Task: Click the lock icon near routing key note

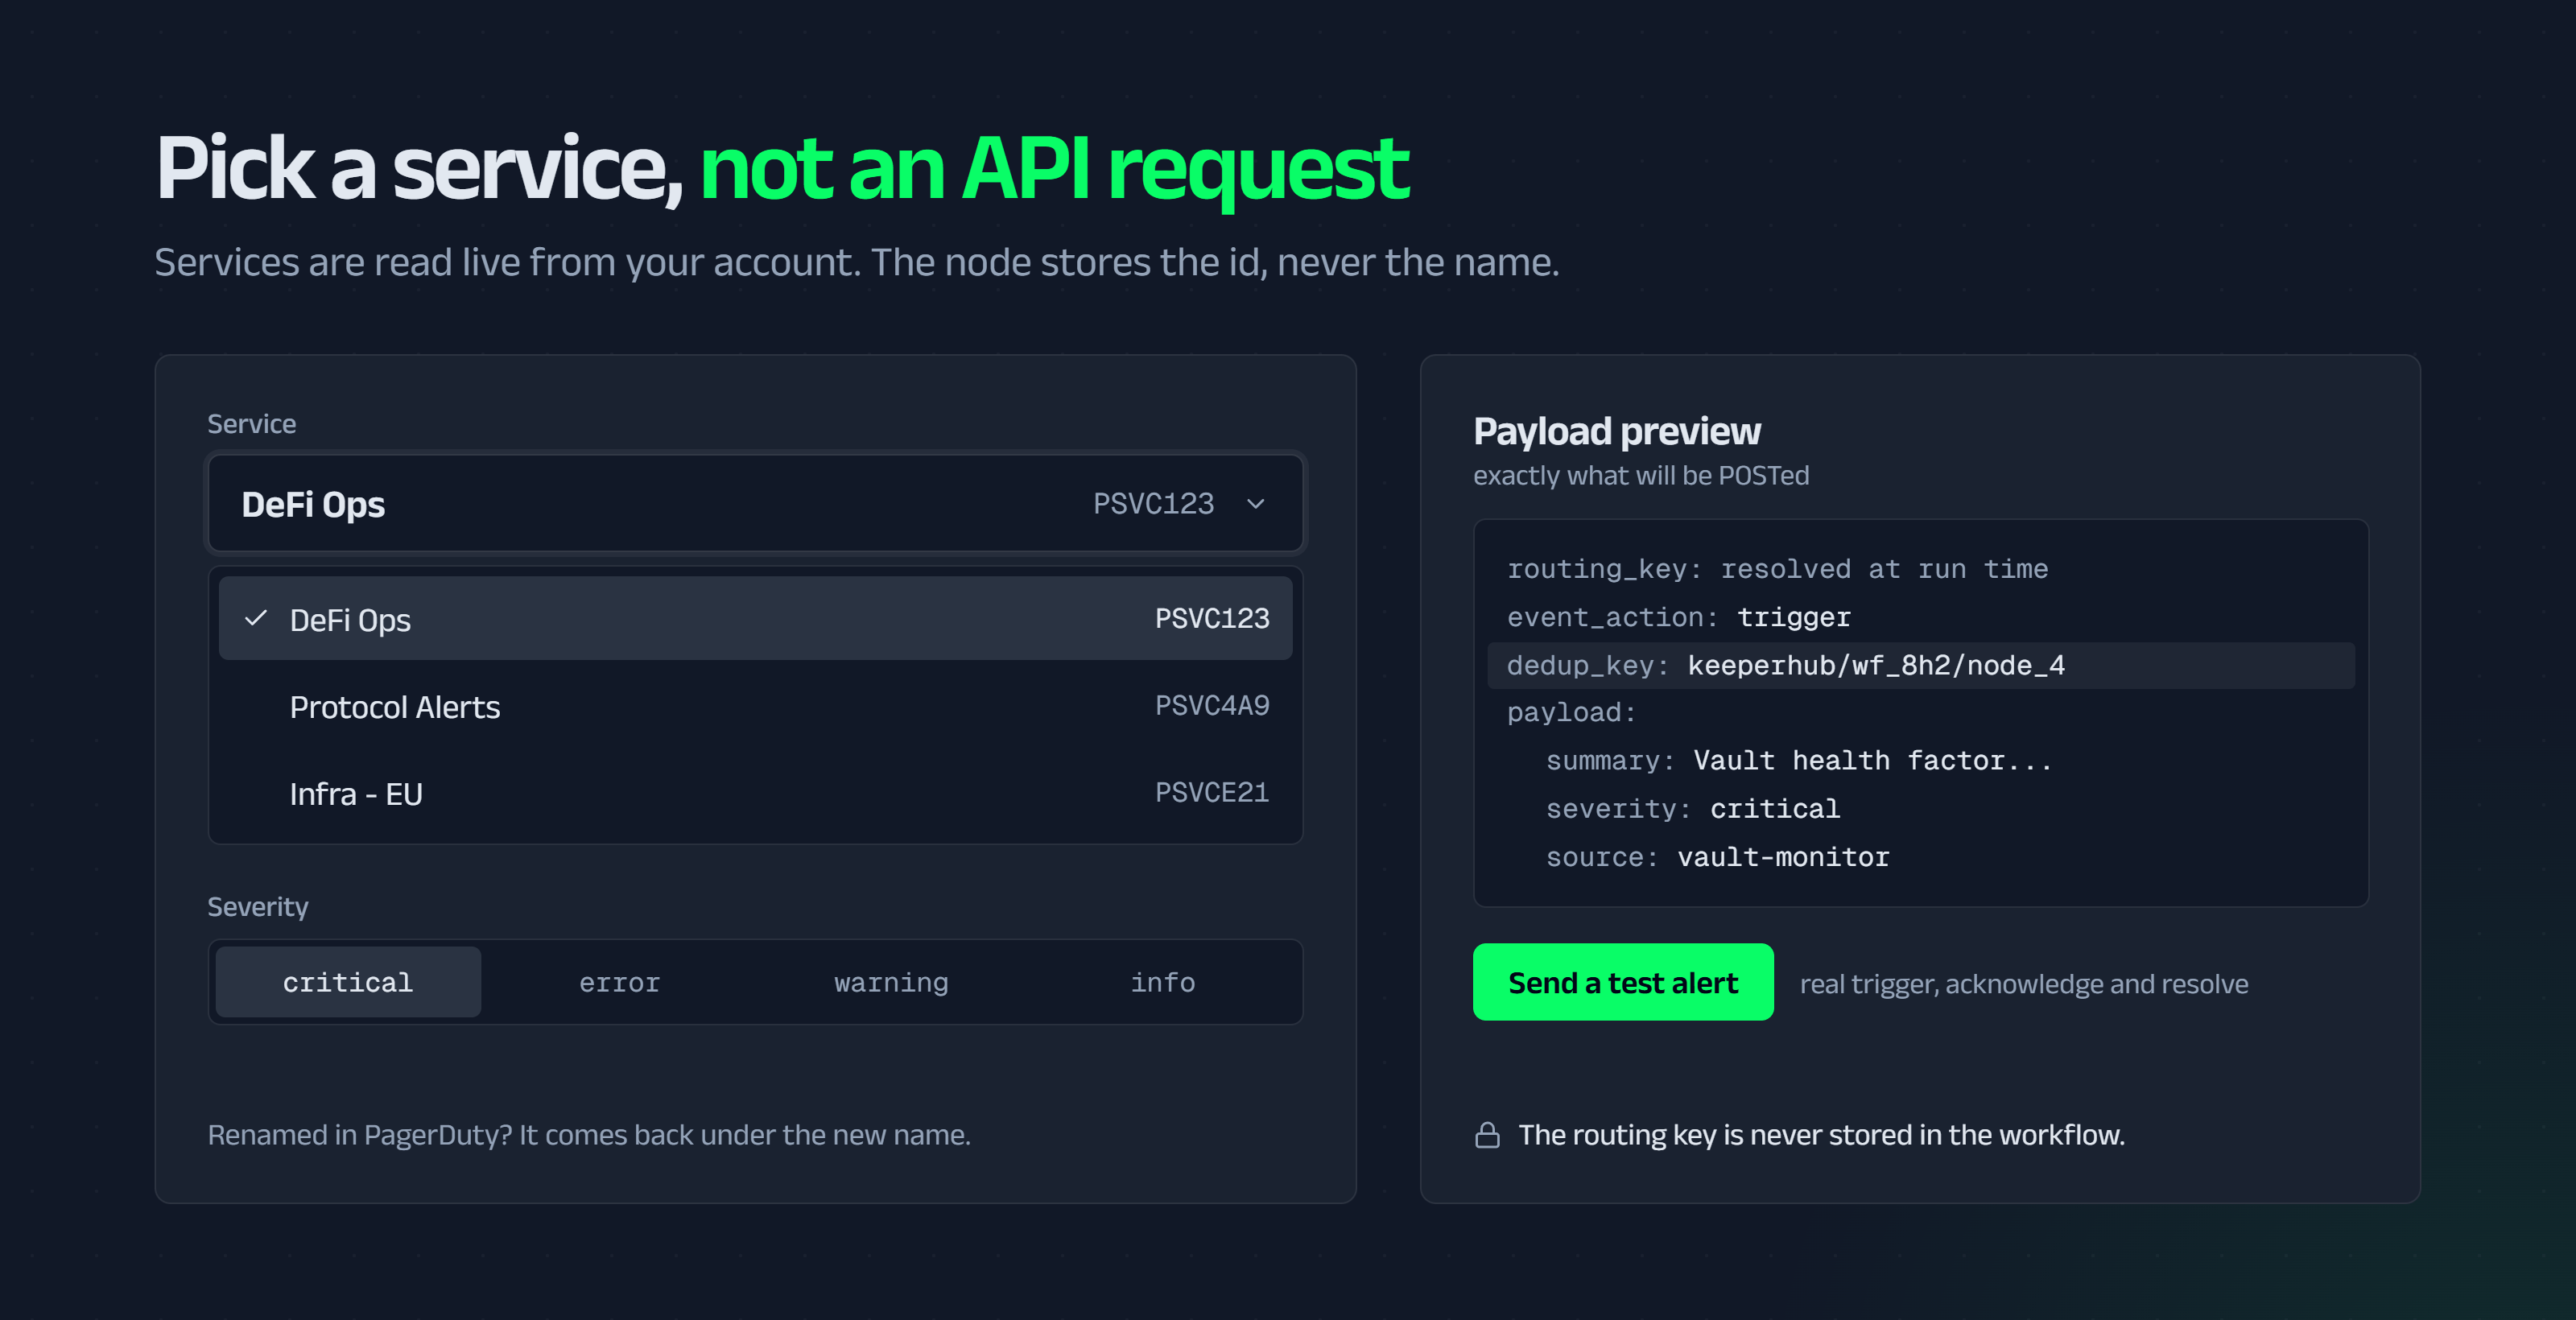Action: pyautogui.click(x=1487, y=1135)
